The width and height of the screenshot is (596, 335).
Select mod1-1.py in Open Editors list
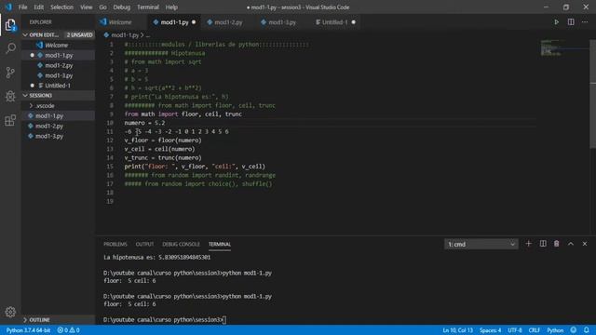click(x=58, y=56)
